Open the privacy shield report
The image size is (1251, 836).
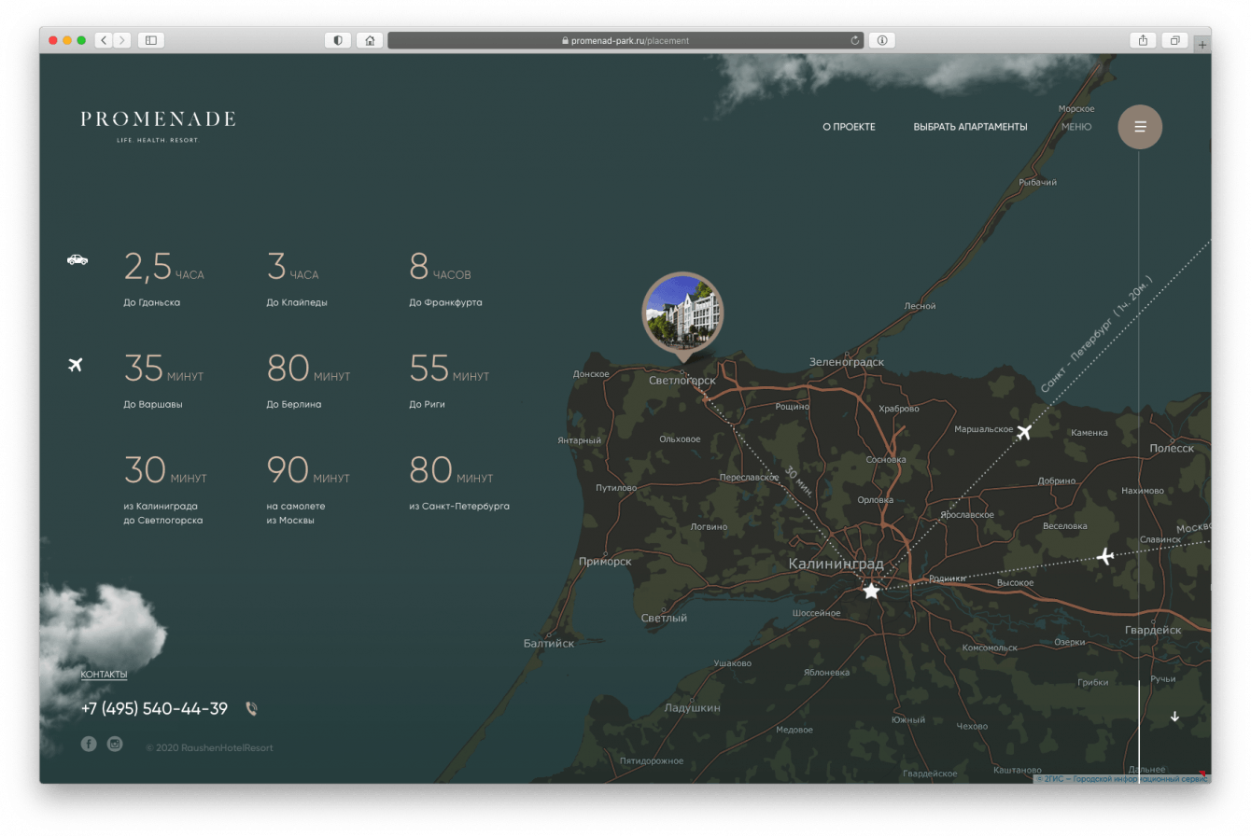coord(337,40)
